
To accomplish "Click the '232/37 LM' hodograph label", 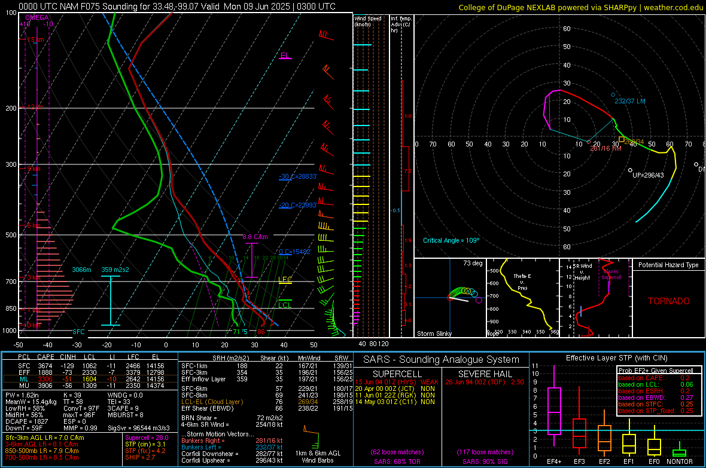I will click(630, 101).
